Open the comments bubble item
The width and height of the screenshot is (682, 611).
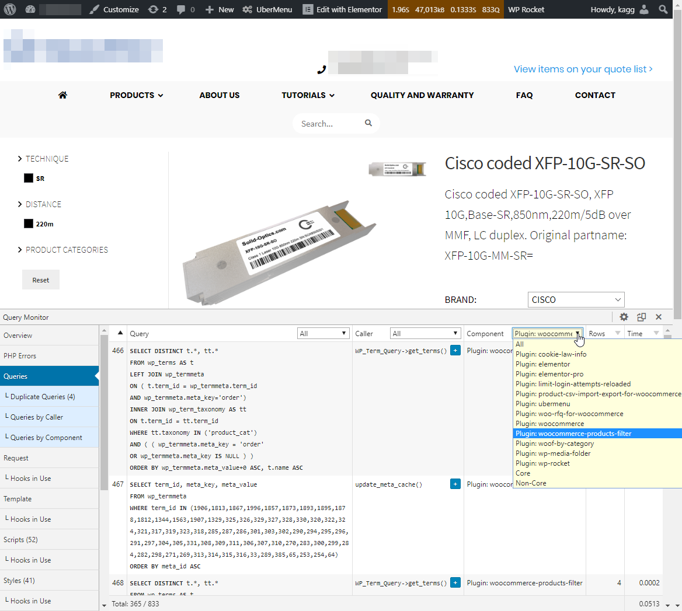[186, 9]
